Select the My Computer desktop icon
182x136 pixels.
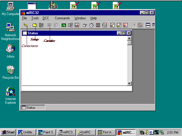[x=11, y=9]
